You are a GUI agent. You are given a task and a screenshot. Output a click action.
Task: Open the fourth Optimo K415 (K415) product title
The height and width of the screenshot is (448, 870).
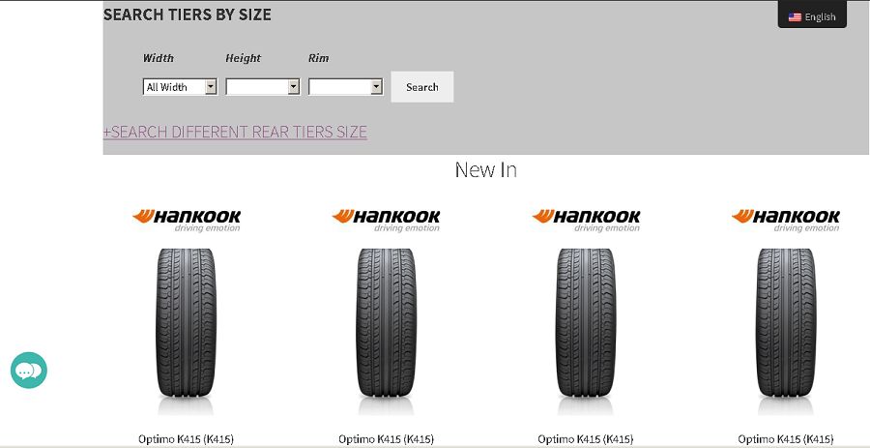[786, 439]
